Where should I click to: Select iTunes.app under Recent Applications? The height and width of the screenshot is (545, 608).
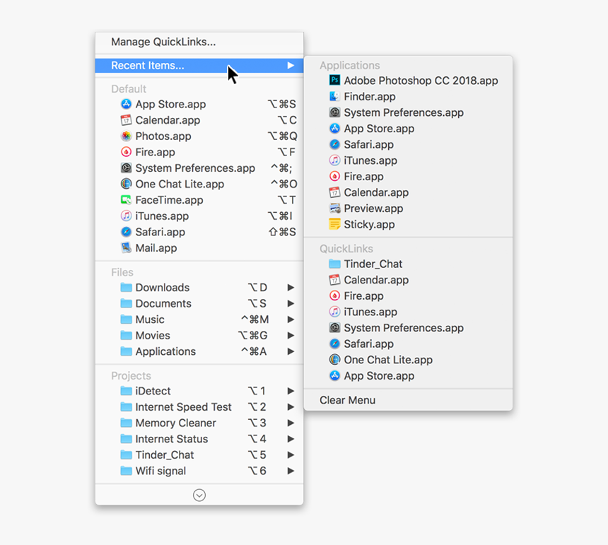(x=370, y=160)
